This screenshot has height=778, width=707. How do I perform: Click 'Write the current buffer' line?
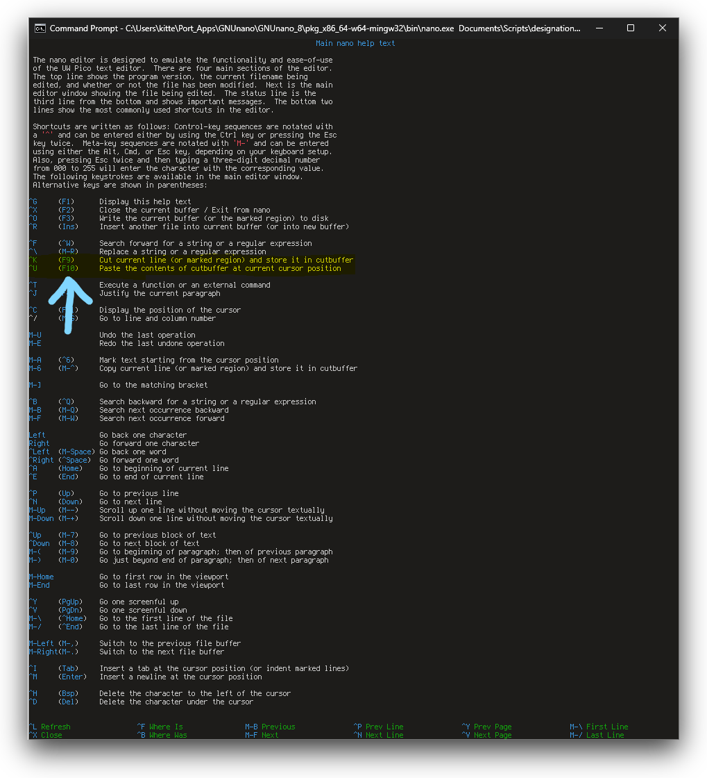pos(214,218)
